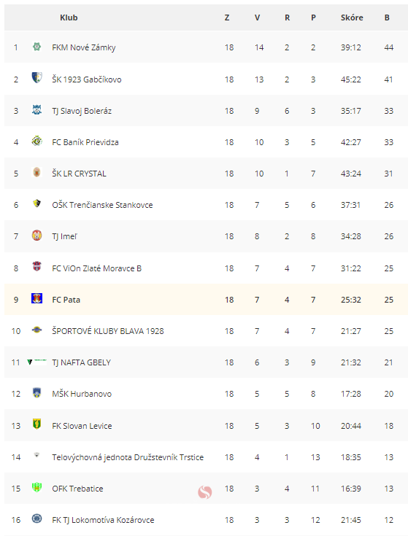Click the ŠK 1923 Gabčíkovo shield logo

tap(36, 78)
